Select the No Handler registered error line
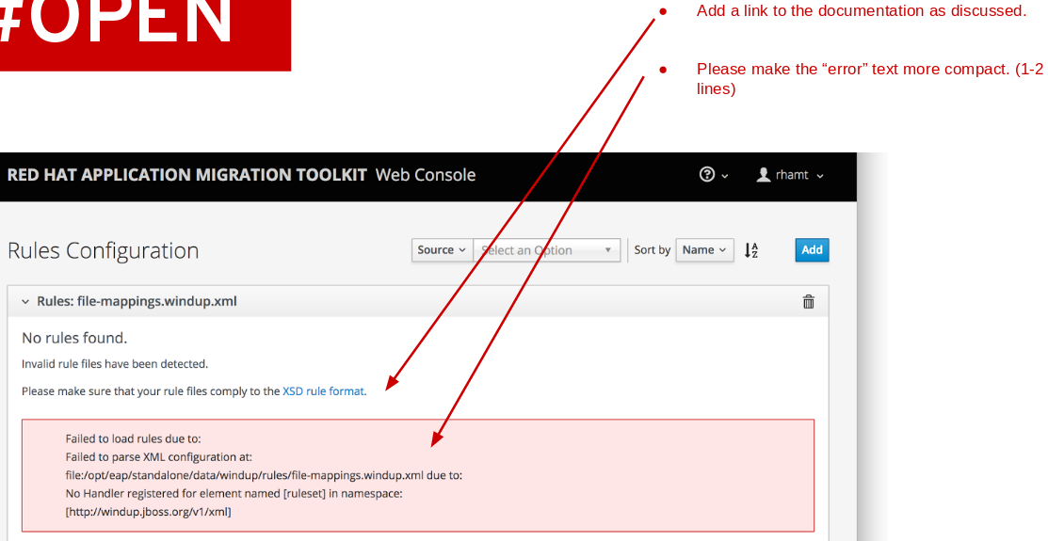 pyautogui.click(x=234, y=494)
